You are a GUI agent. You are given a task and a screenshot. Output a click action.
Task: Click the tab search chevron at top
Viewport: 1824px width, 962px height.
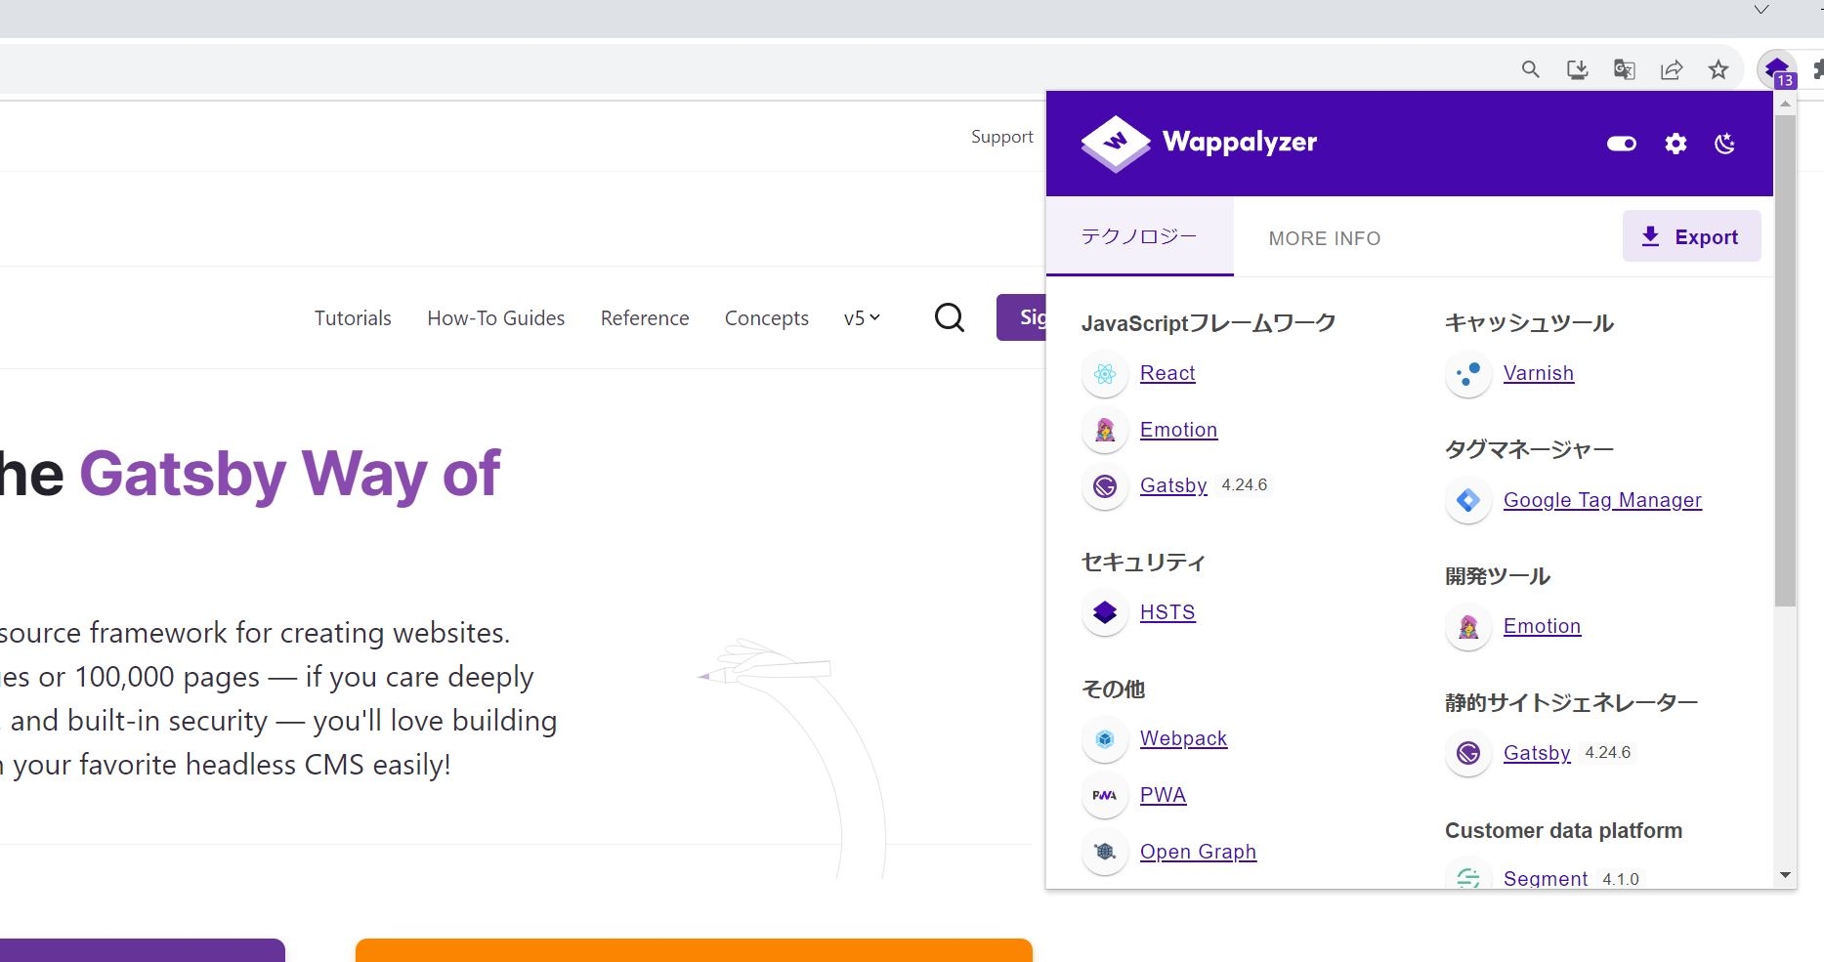[x=1761, y=10]
